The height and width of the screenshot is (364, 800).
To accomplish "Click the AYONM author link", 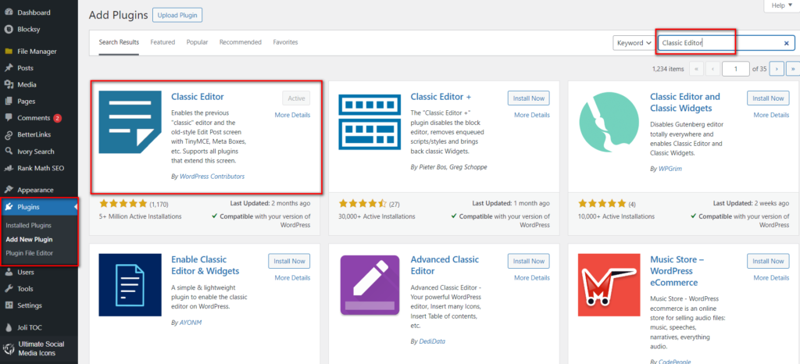I will [x=192, y=322].
